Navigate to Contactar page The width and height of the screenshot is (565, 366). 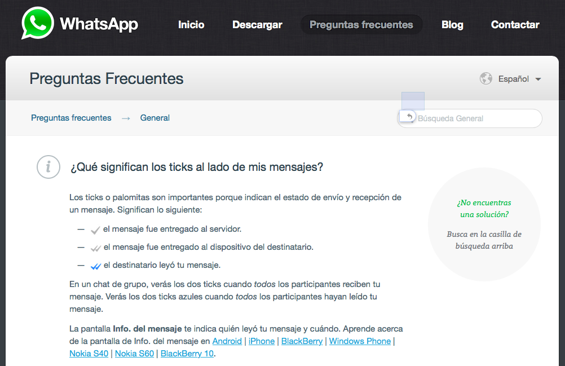point(515,25)
